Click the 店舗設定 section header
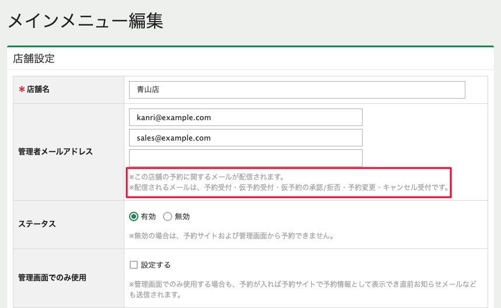Viewport: 501px width, 308px height. coord(34,58)
